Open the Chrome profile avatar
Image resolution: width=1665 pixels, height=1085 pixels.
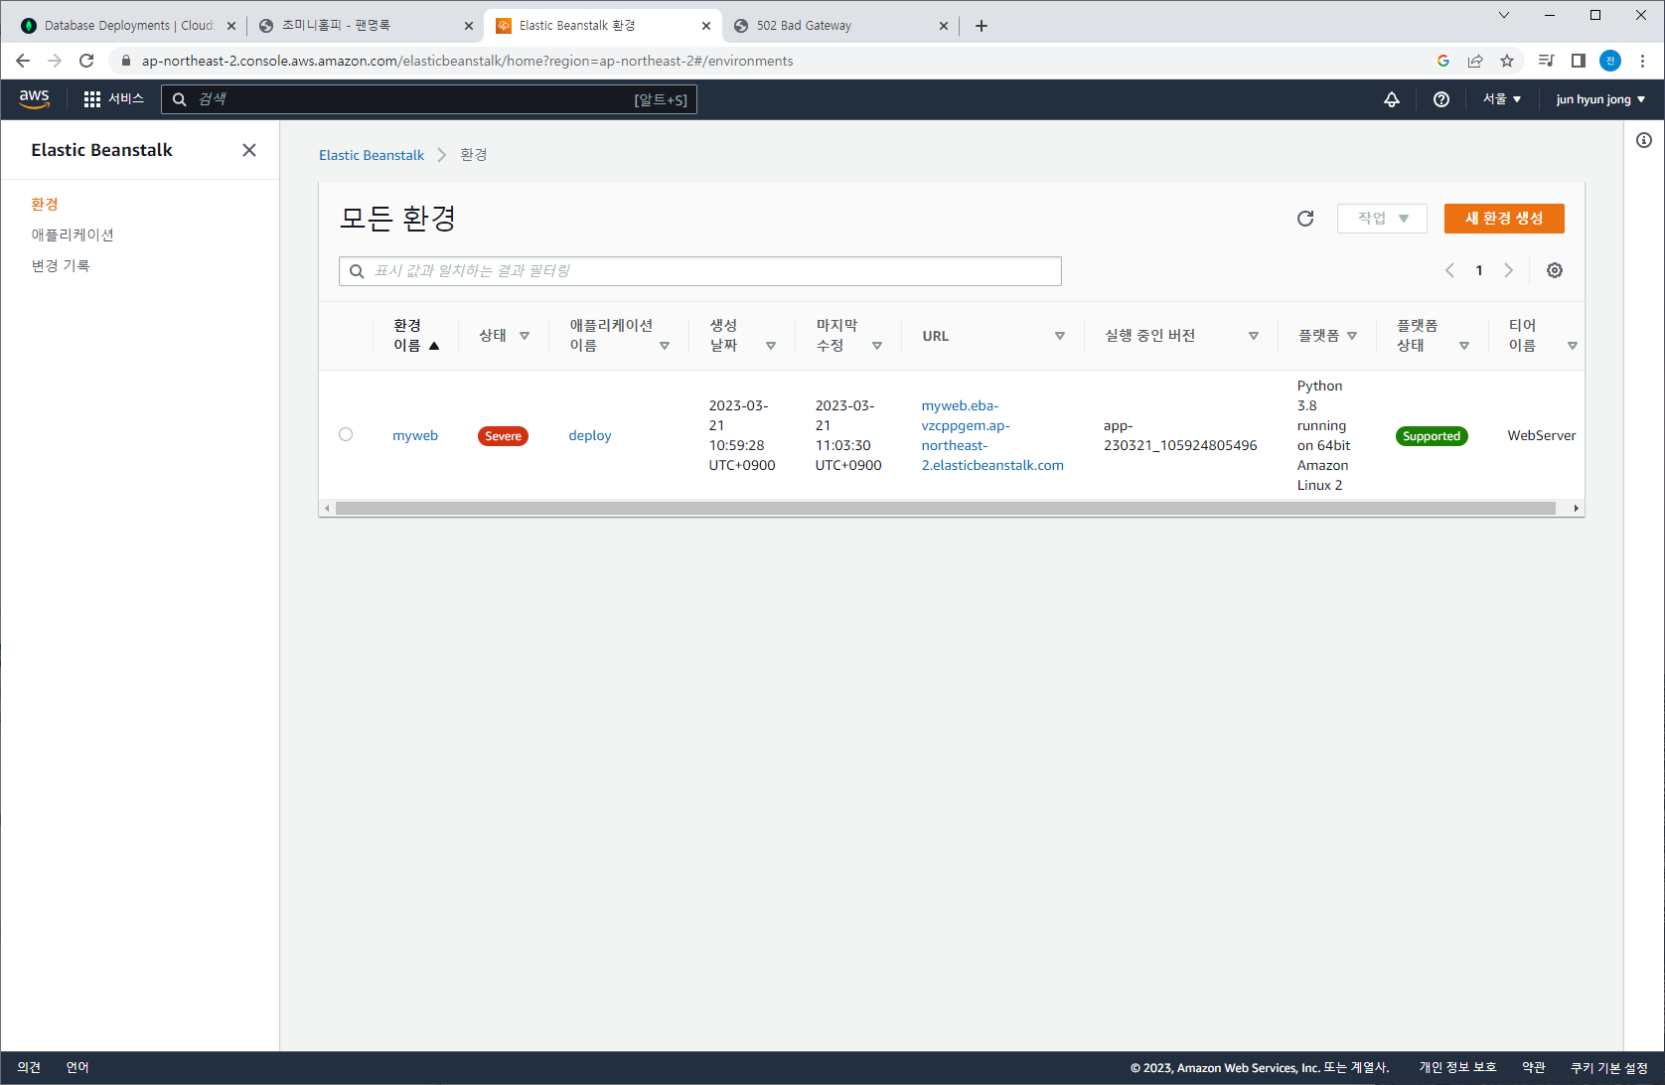(x=1610, y=61)
